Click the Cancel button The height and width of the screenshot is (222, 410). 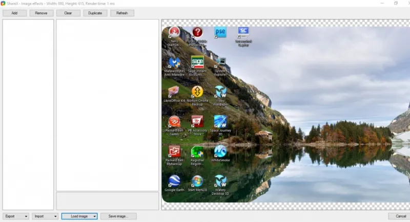point(400,216)
